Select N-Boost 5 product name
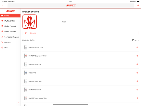141x106 pixels. (x=32, y=73)
